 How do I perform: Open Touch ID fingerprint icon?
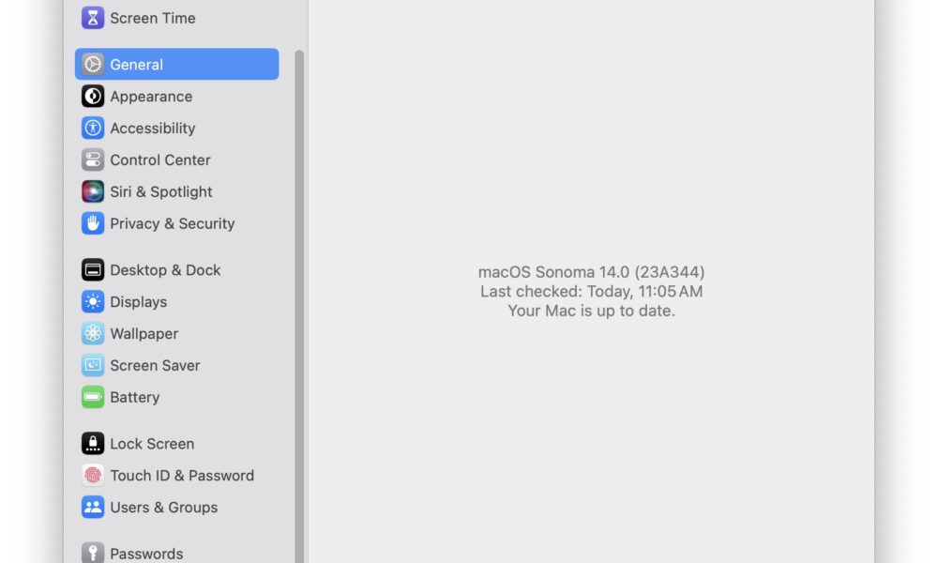[x=93, y=475]
